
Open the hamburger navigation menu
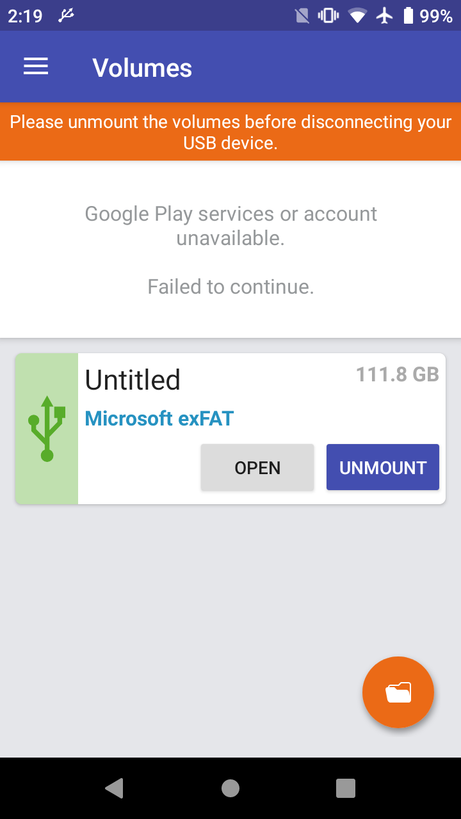coord(36,67)
